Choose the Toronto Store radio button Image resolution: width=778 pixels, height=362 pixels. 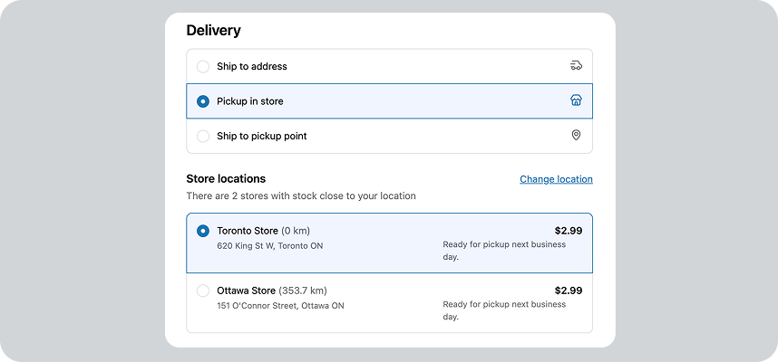203,231
